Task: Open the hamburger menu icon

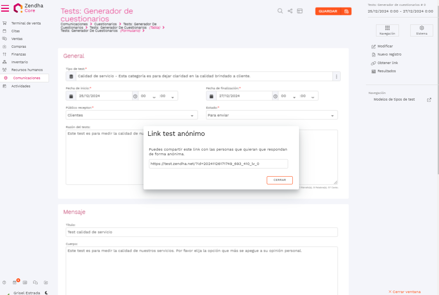Action: point(5,8)
